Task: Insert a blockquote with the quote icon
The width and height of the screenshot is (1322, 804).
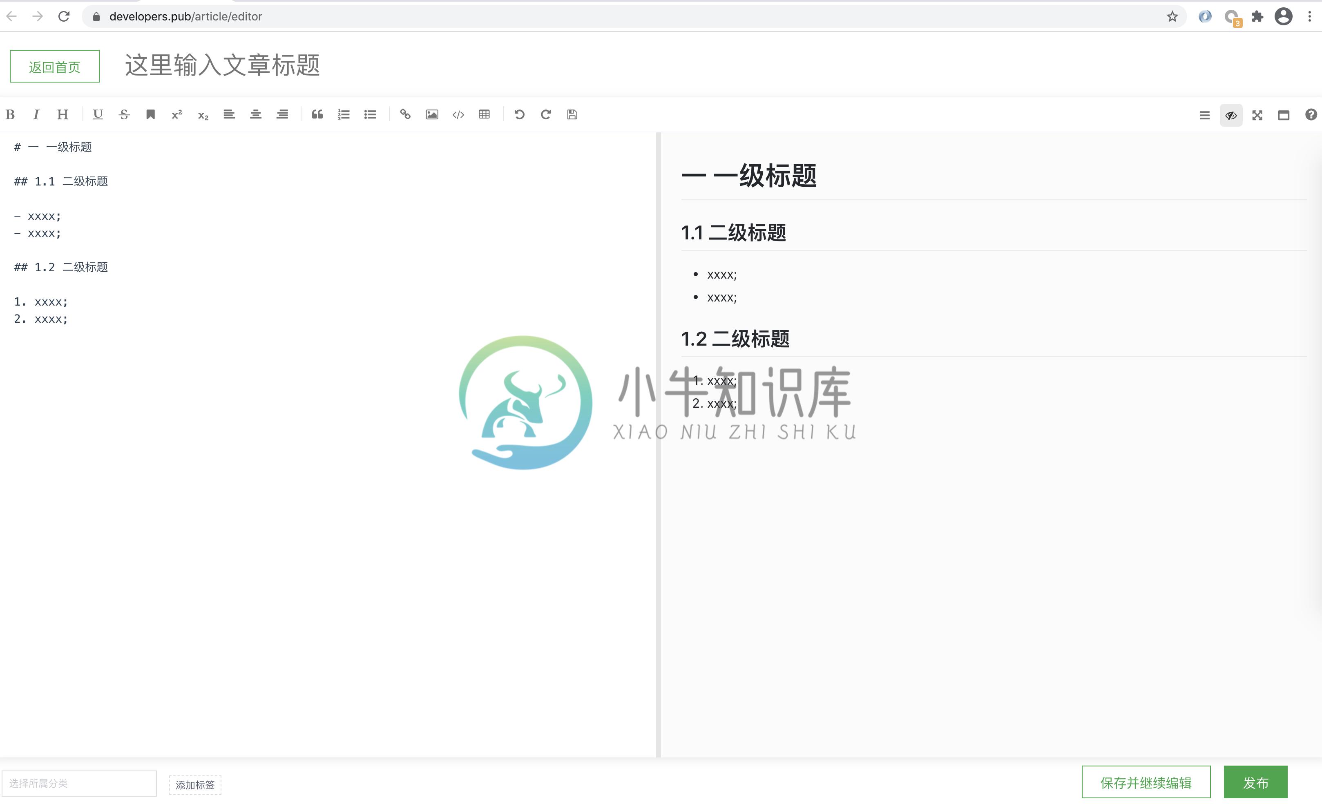Action: (x=317, y=114)
